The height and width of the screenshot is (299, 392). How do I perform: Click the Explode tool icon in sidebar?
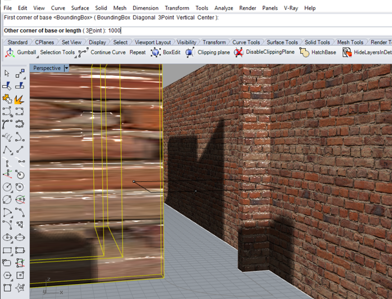coord(19,98)
